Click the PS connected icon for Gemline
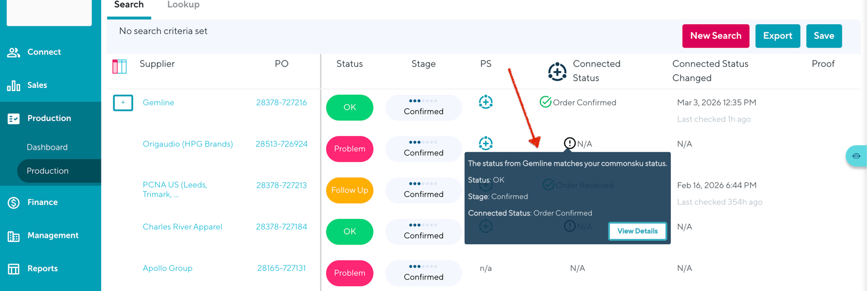The width and height of the screenshot is (867, 291). click(x=486, y=102)
